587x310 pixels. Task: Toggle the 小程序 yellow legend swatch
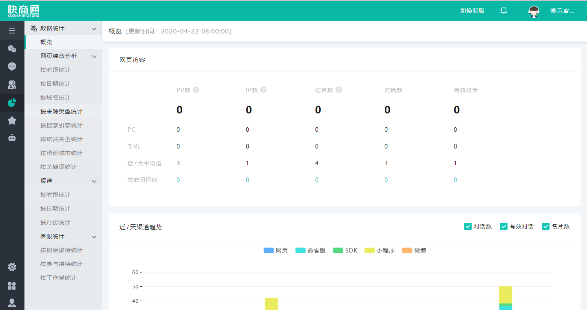click(369, 250)
